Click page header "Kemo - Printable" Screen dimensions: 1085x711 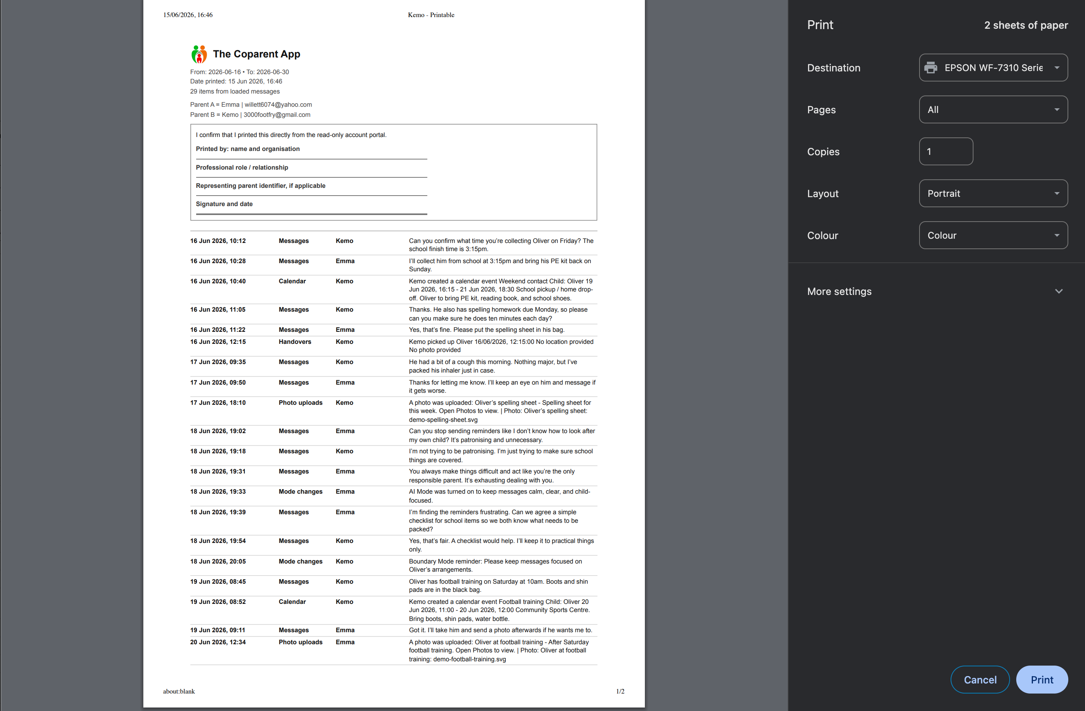pos(431,15)
